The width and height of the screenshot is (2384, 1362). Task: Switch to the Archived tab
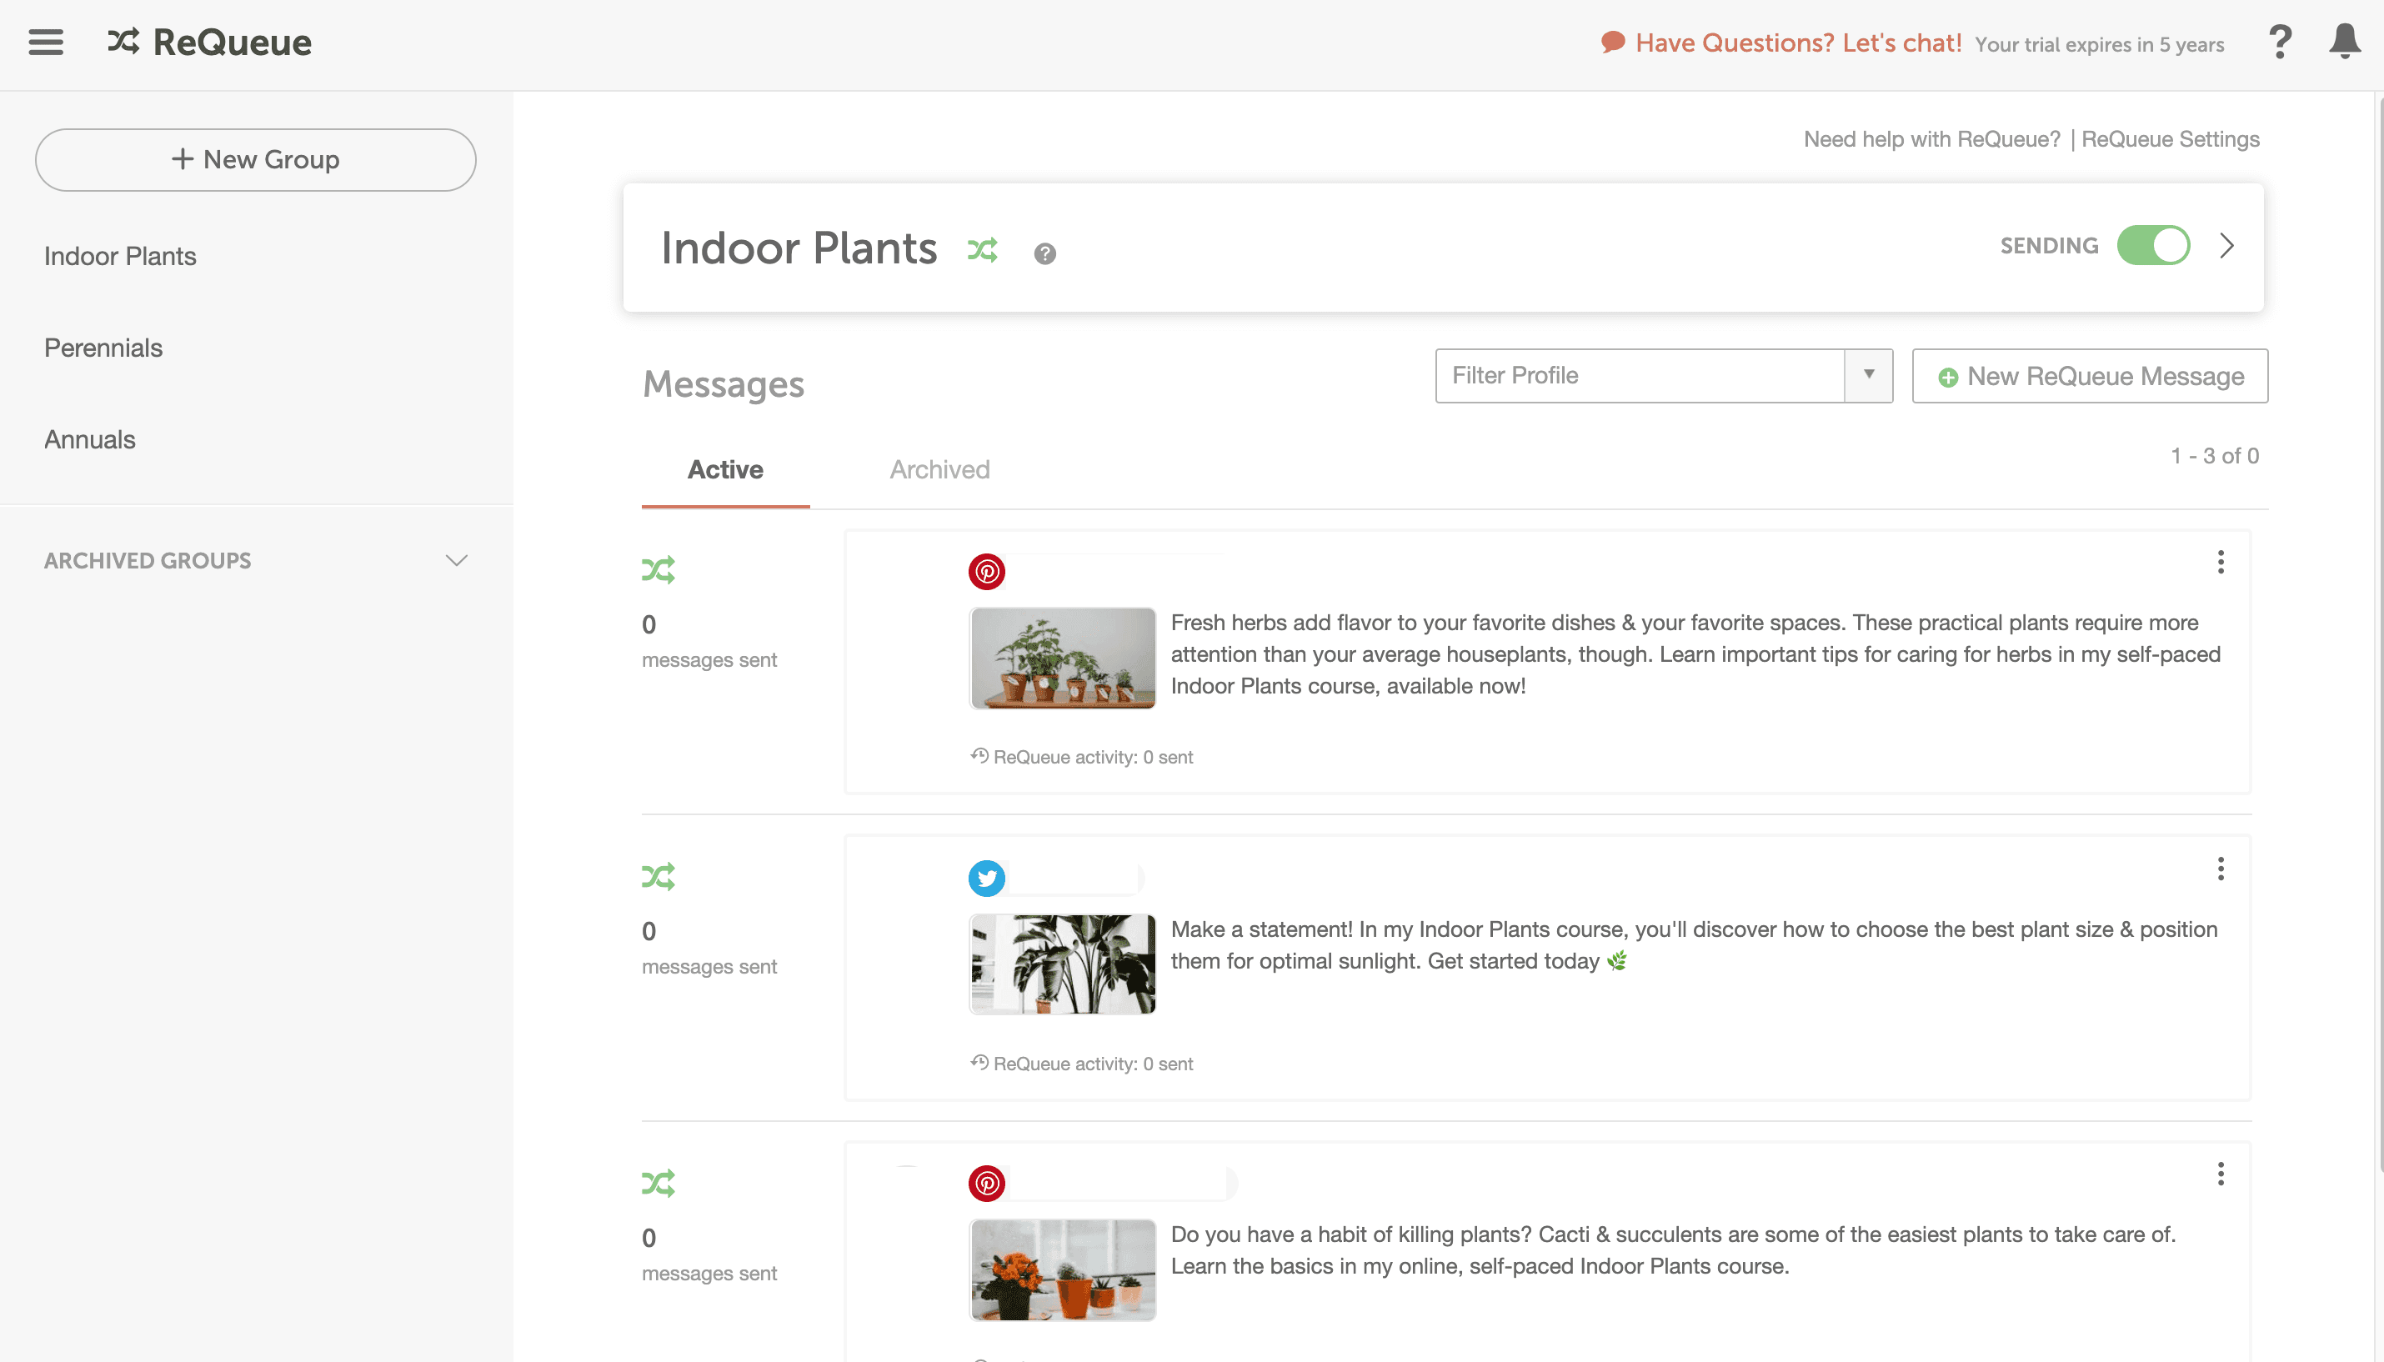point(939,469)
